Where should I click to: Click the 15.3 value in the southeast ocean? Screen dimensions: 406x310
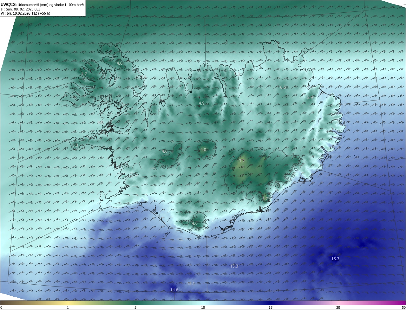tap(335, 259)
